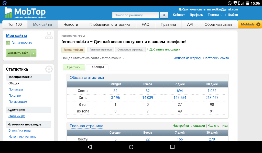
Task: Select the Остальные страницы filter button
Action: pos(130,50)
